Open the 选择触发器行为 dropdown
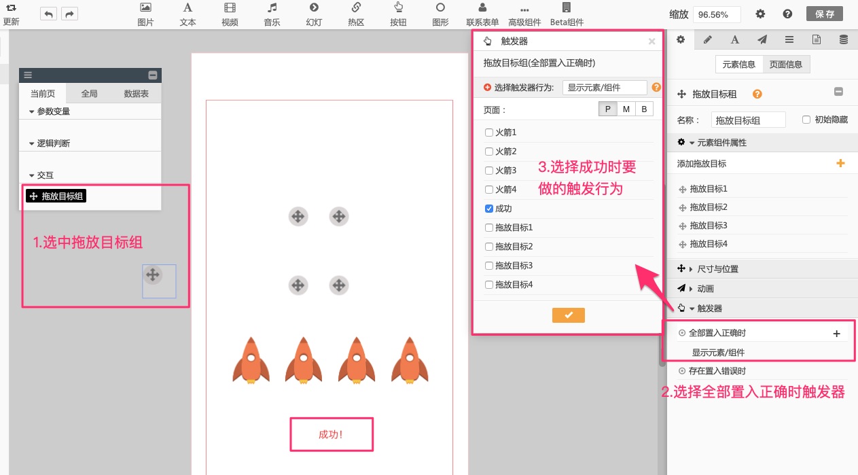 (604, 88)
